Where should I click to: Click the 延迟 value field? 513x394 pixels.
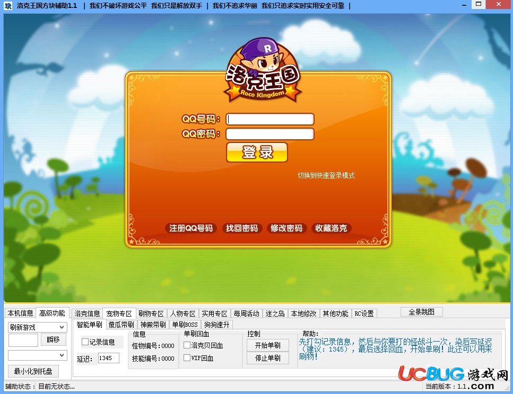[109, 358]
